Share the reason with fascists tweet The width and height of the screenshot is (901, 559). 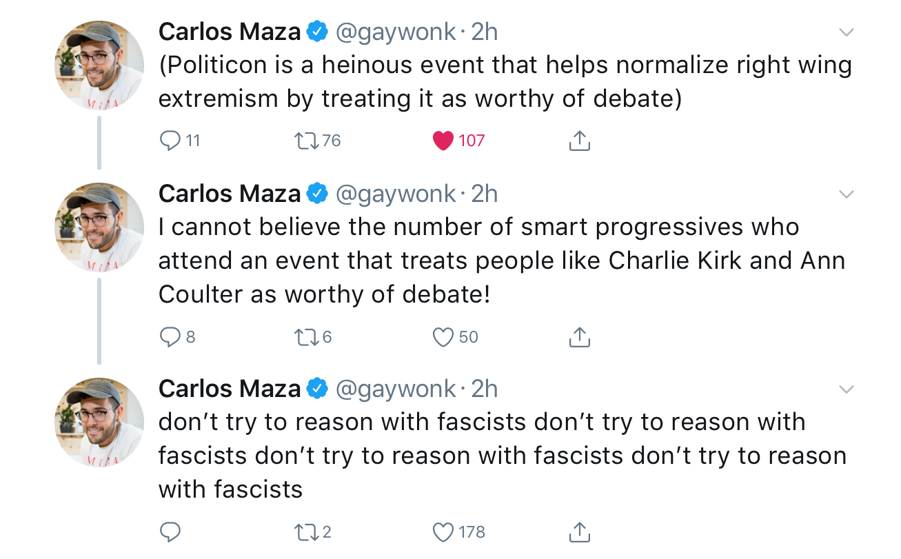(580, 531)
